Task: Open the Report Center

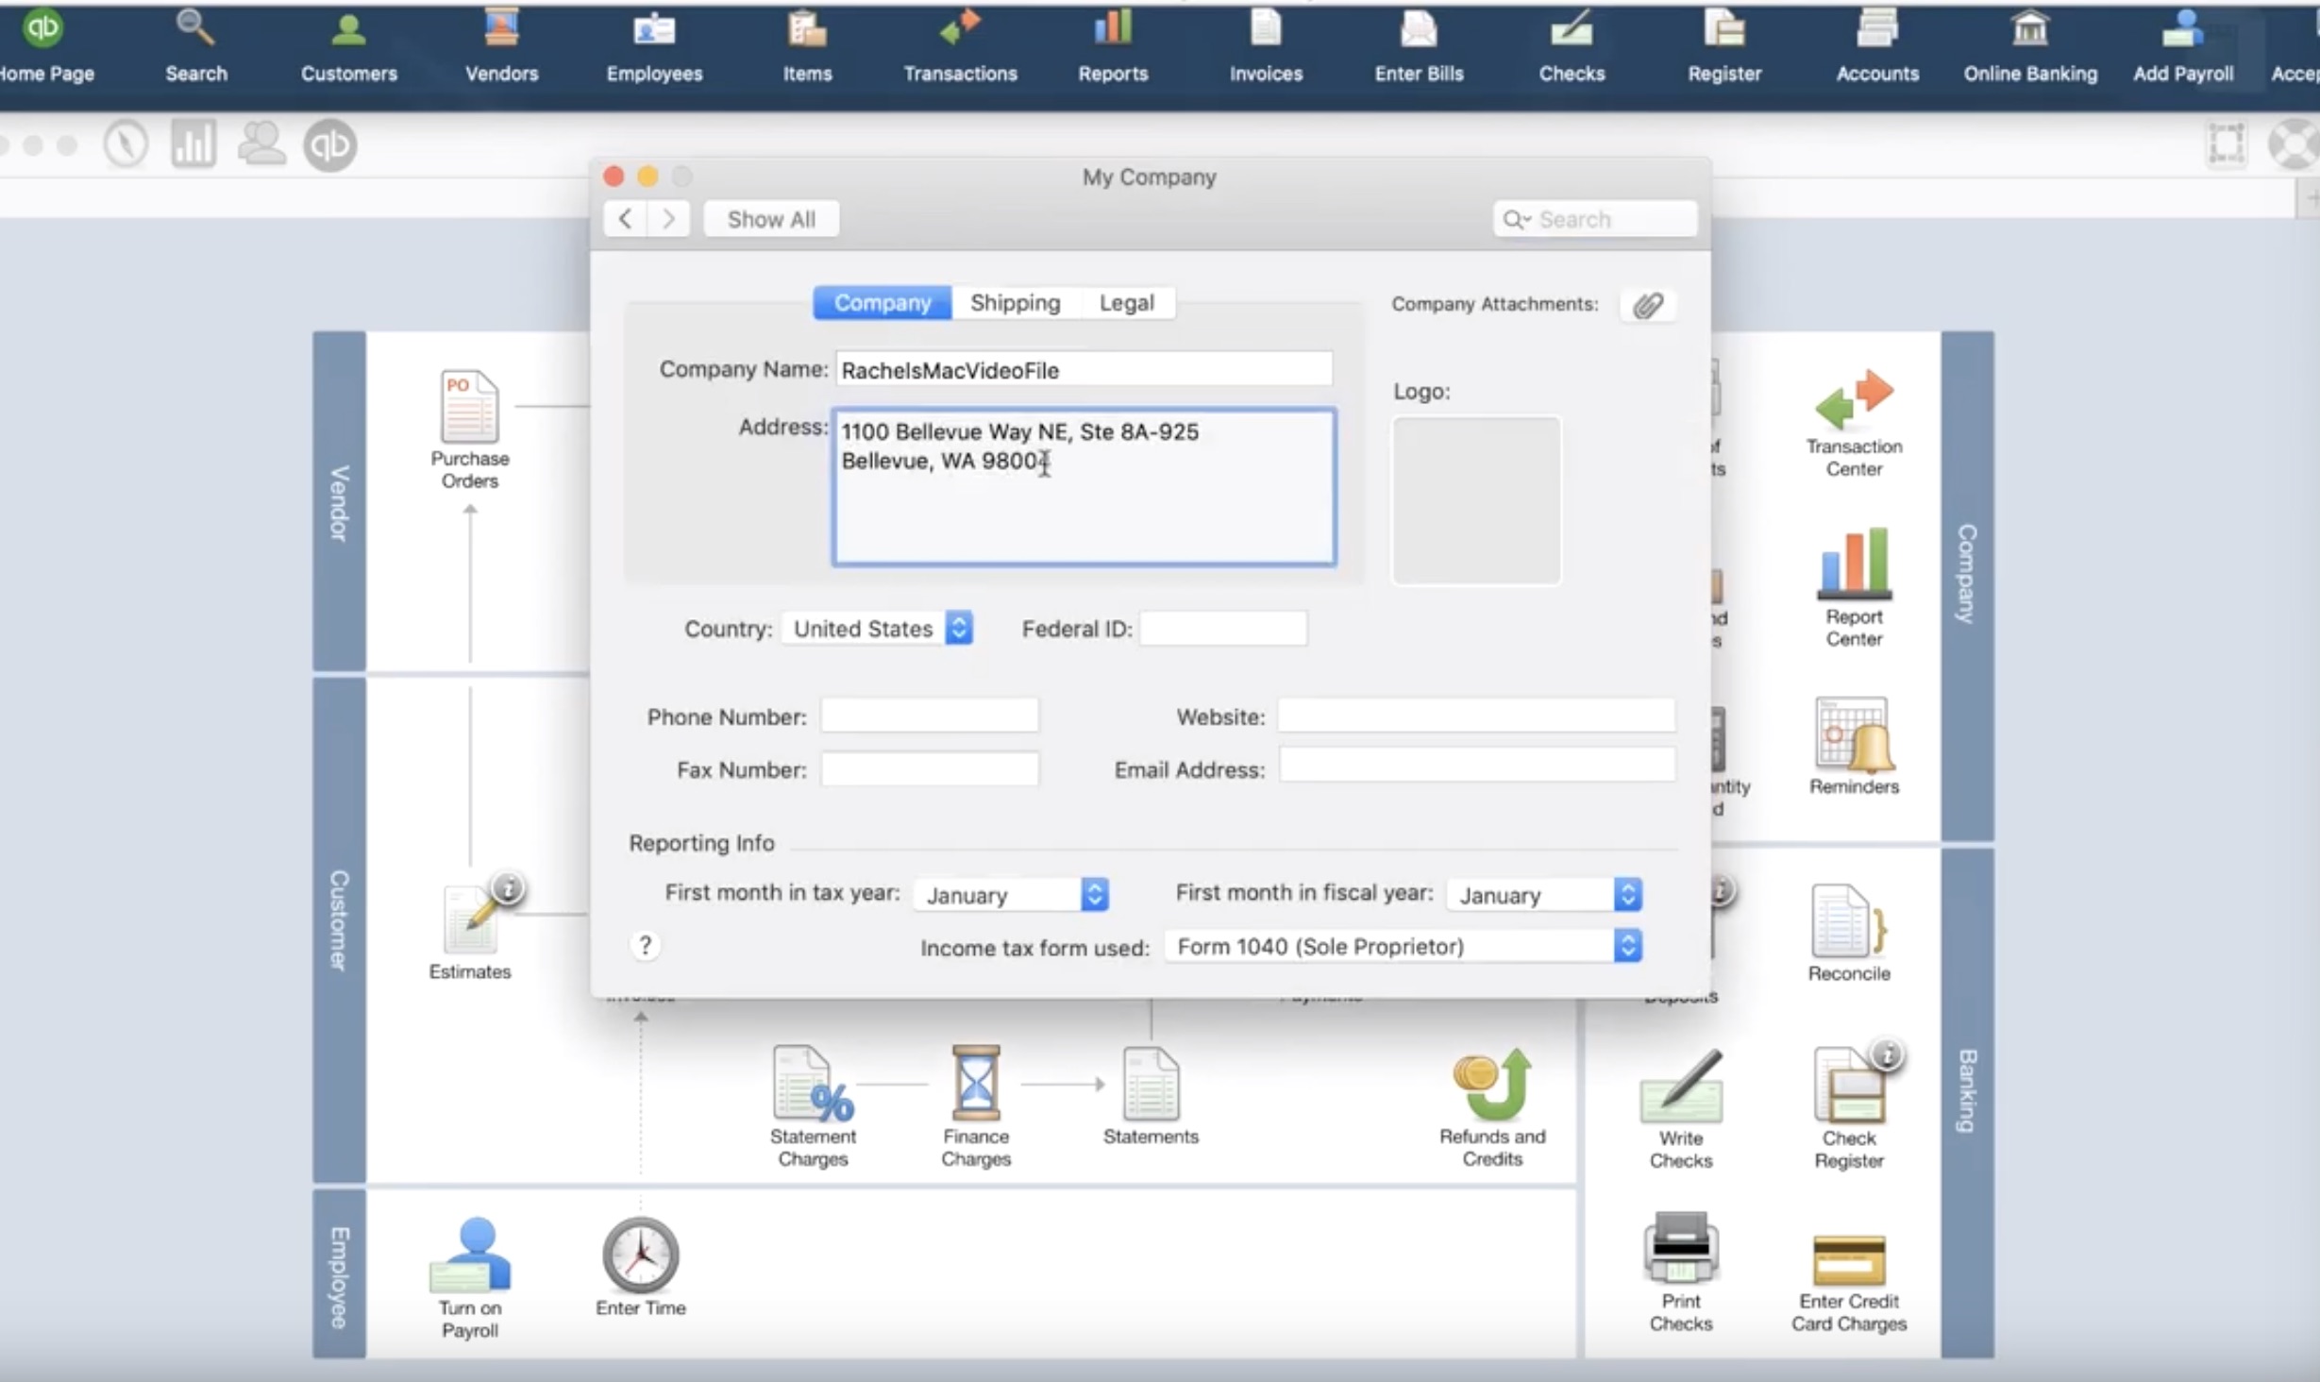Action: click(1854, 587)
